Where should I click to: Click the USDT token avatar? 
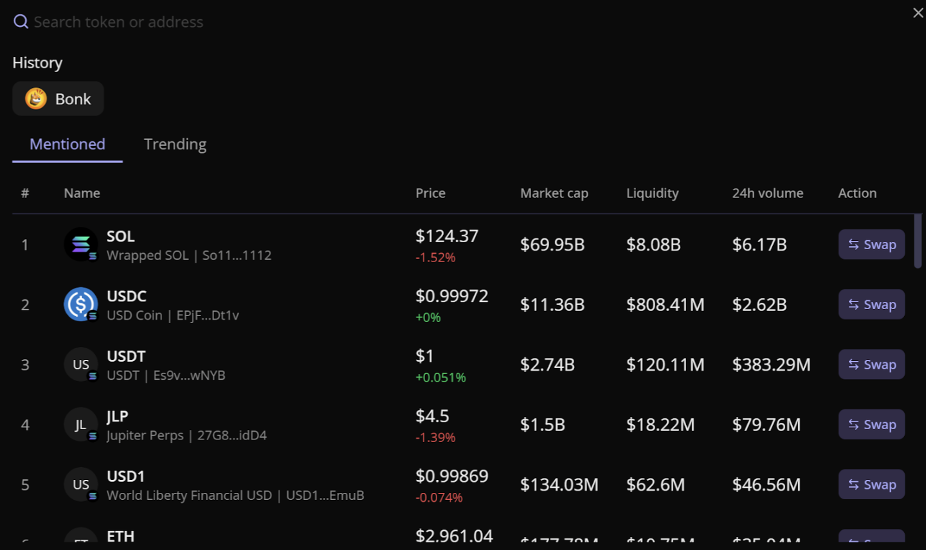(80, 364)
